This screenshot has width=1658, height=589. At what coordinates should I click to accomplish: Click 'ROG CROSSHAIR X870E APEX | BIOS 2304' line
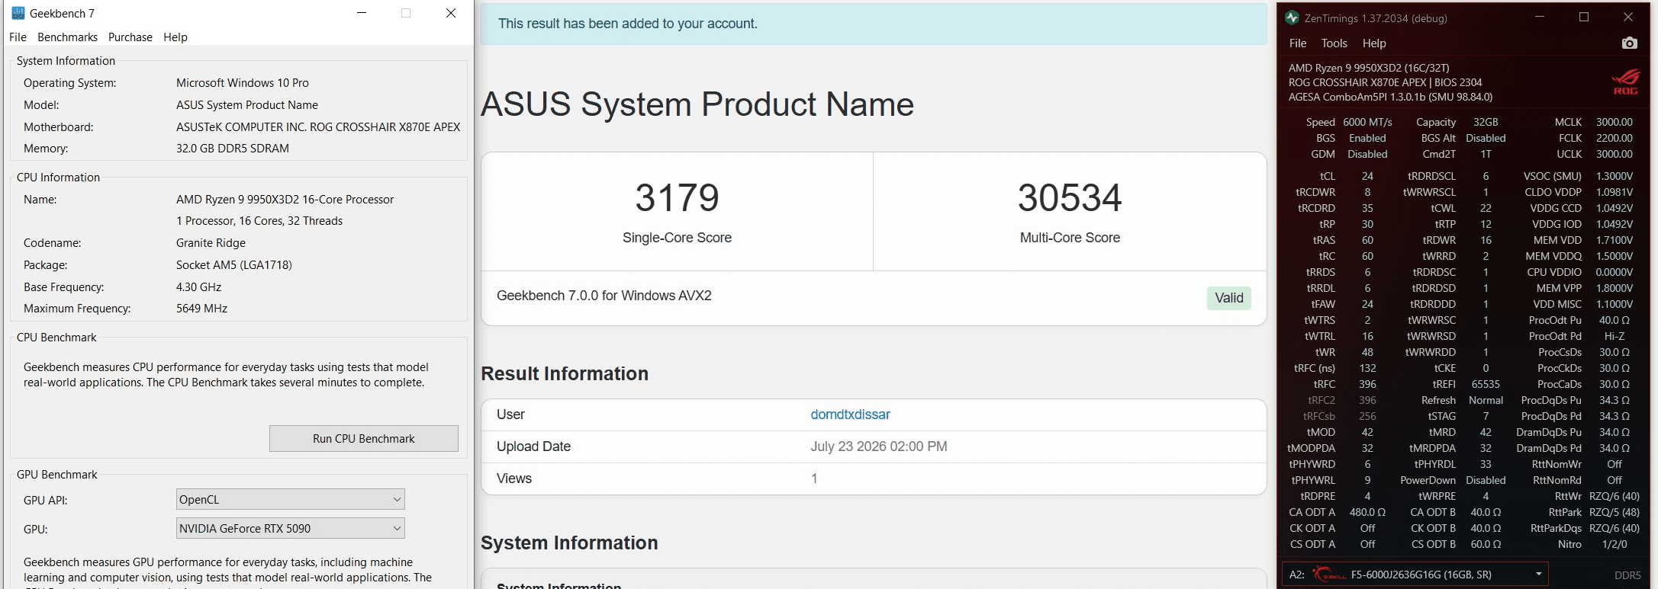pyautogui.click(x=1386, y=82)
